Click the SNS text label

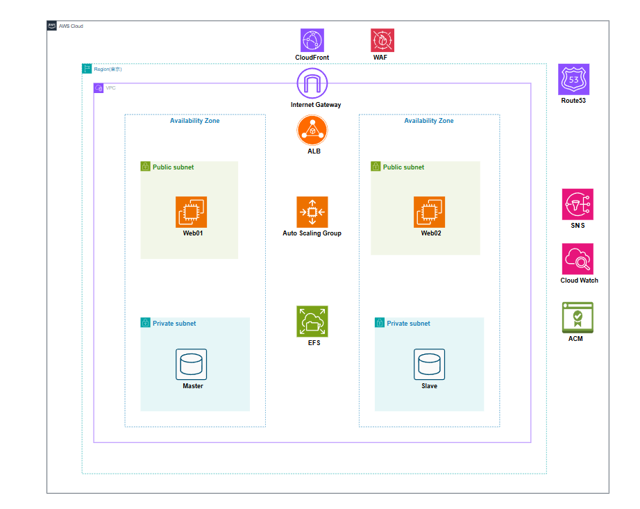(x=578, y=226)
